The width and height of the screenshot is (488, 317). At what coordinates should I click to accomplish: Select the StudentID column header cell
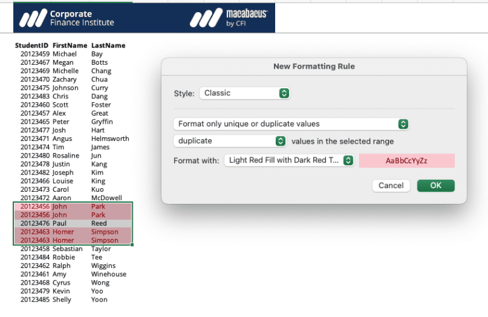pos(31,46)
